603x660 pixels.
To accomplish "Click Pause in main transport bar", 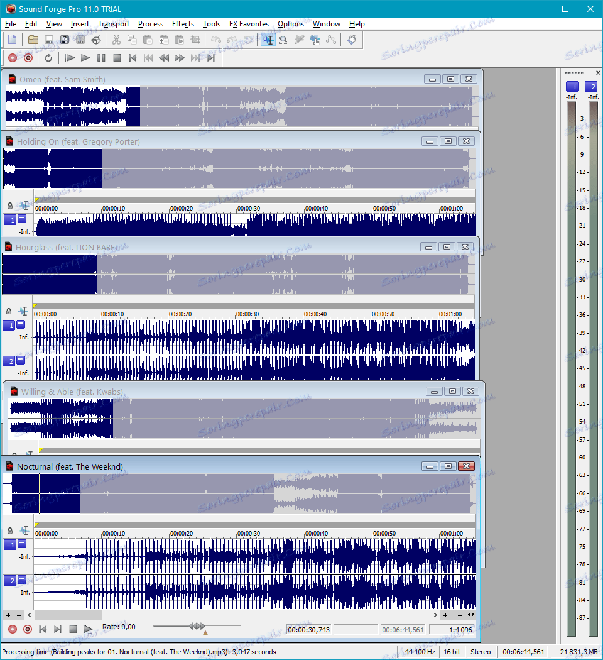I will click(x=101, y=58).
